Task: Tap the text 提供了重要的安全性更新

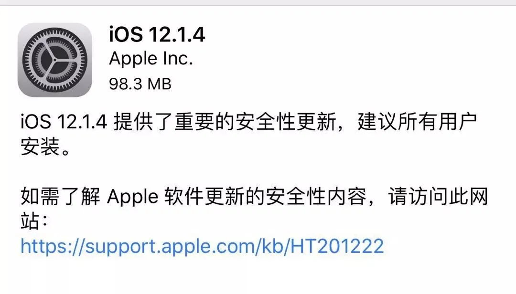Action: point(225,122)
